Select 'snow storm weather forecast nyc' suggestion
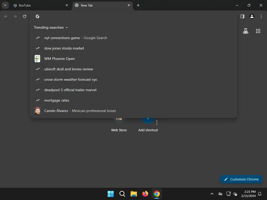This screenshot has width=267, height=200. (x=133, y=79)
